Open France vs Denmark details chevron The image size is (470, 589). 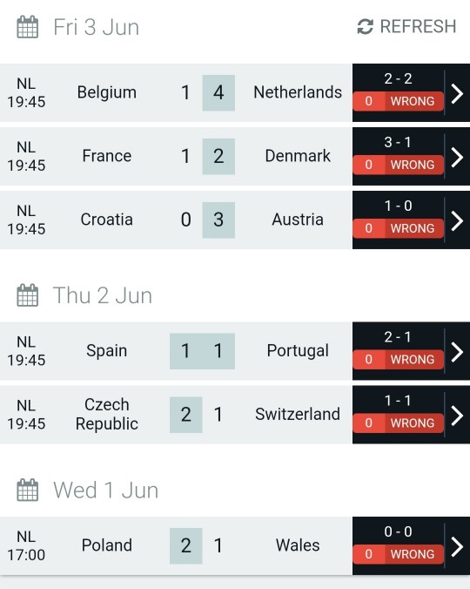coord(457,157)
